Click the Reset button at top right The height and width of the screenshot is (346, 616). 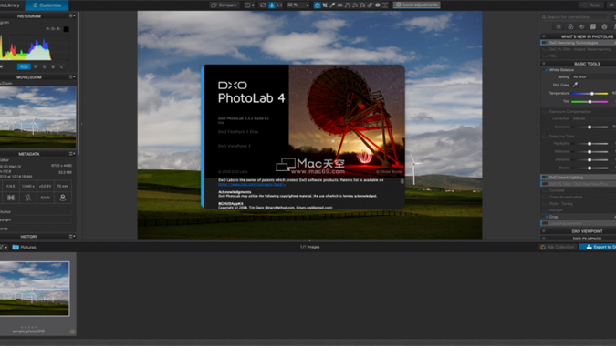(591, 5)
